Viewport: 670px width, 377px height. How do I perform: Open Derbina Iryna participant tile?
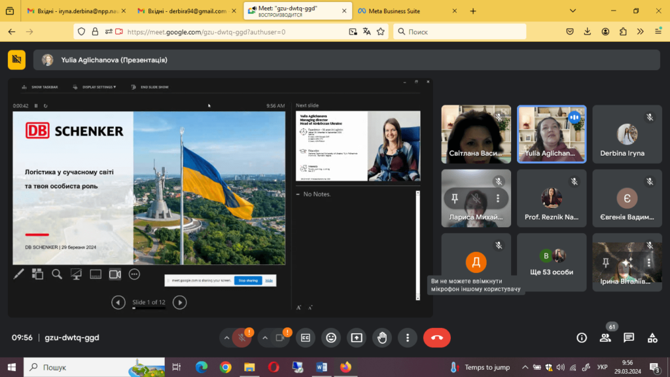pos(627,134)
